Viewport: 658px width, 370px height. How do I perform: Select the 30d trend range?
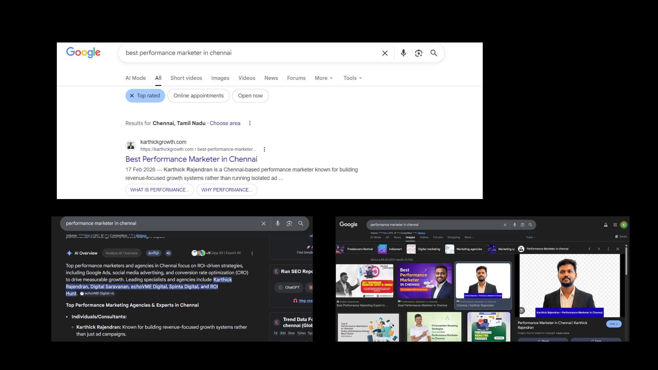pyautogui.click(x=282, y=333)
